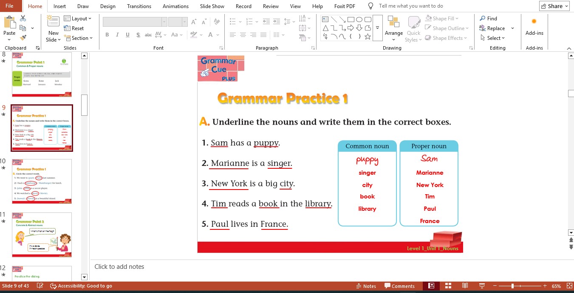Toggle the Notes pane button
This screenshot has height=293, width=574.
click(x=366, y=286)
